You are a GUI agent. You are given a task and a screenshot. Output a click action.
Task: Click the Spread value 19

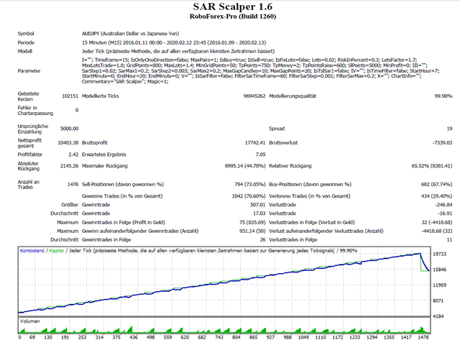pyautogui.click(x=449, y=129)
